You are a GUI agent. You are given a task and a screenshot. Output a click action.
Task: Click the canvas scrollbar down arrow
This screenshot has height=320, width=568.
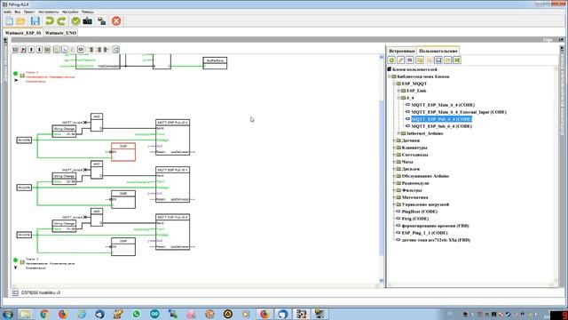click(x=381, y=281)
